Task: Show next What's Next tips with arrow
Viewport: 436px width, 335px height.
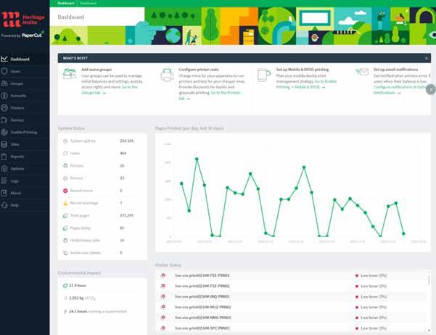Action: click(431, 89)
